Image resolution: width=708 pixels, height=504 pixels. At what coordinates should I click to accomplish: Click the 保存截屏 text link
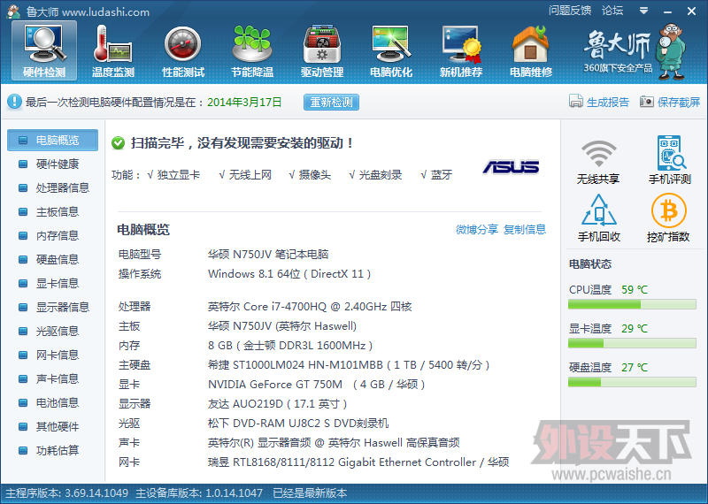coord(679,102)
